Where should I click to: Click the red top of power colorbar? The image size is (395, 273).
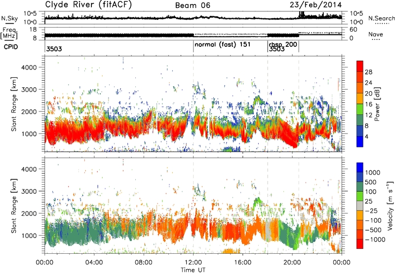click(360, 66)
